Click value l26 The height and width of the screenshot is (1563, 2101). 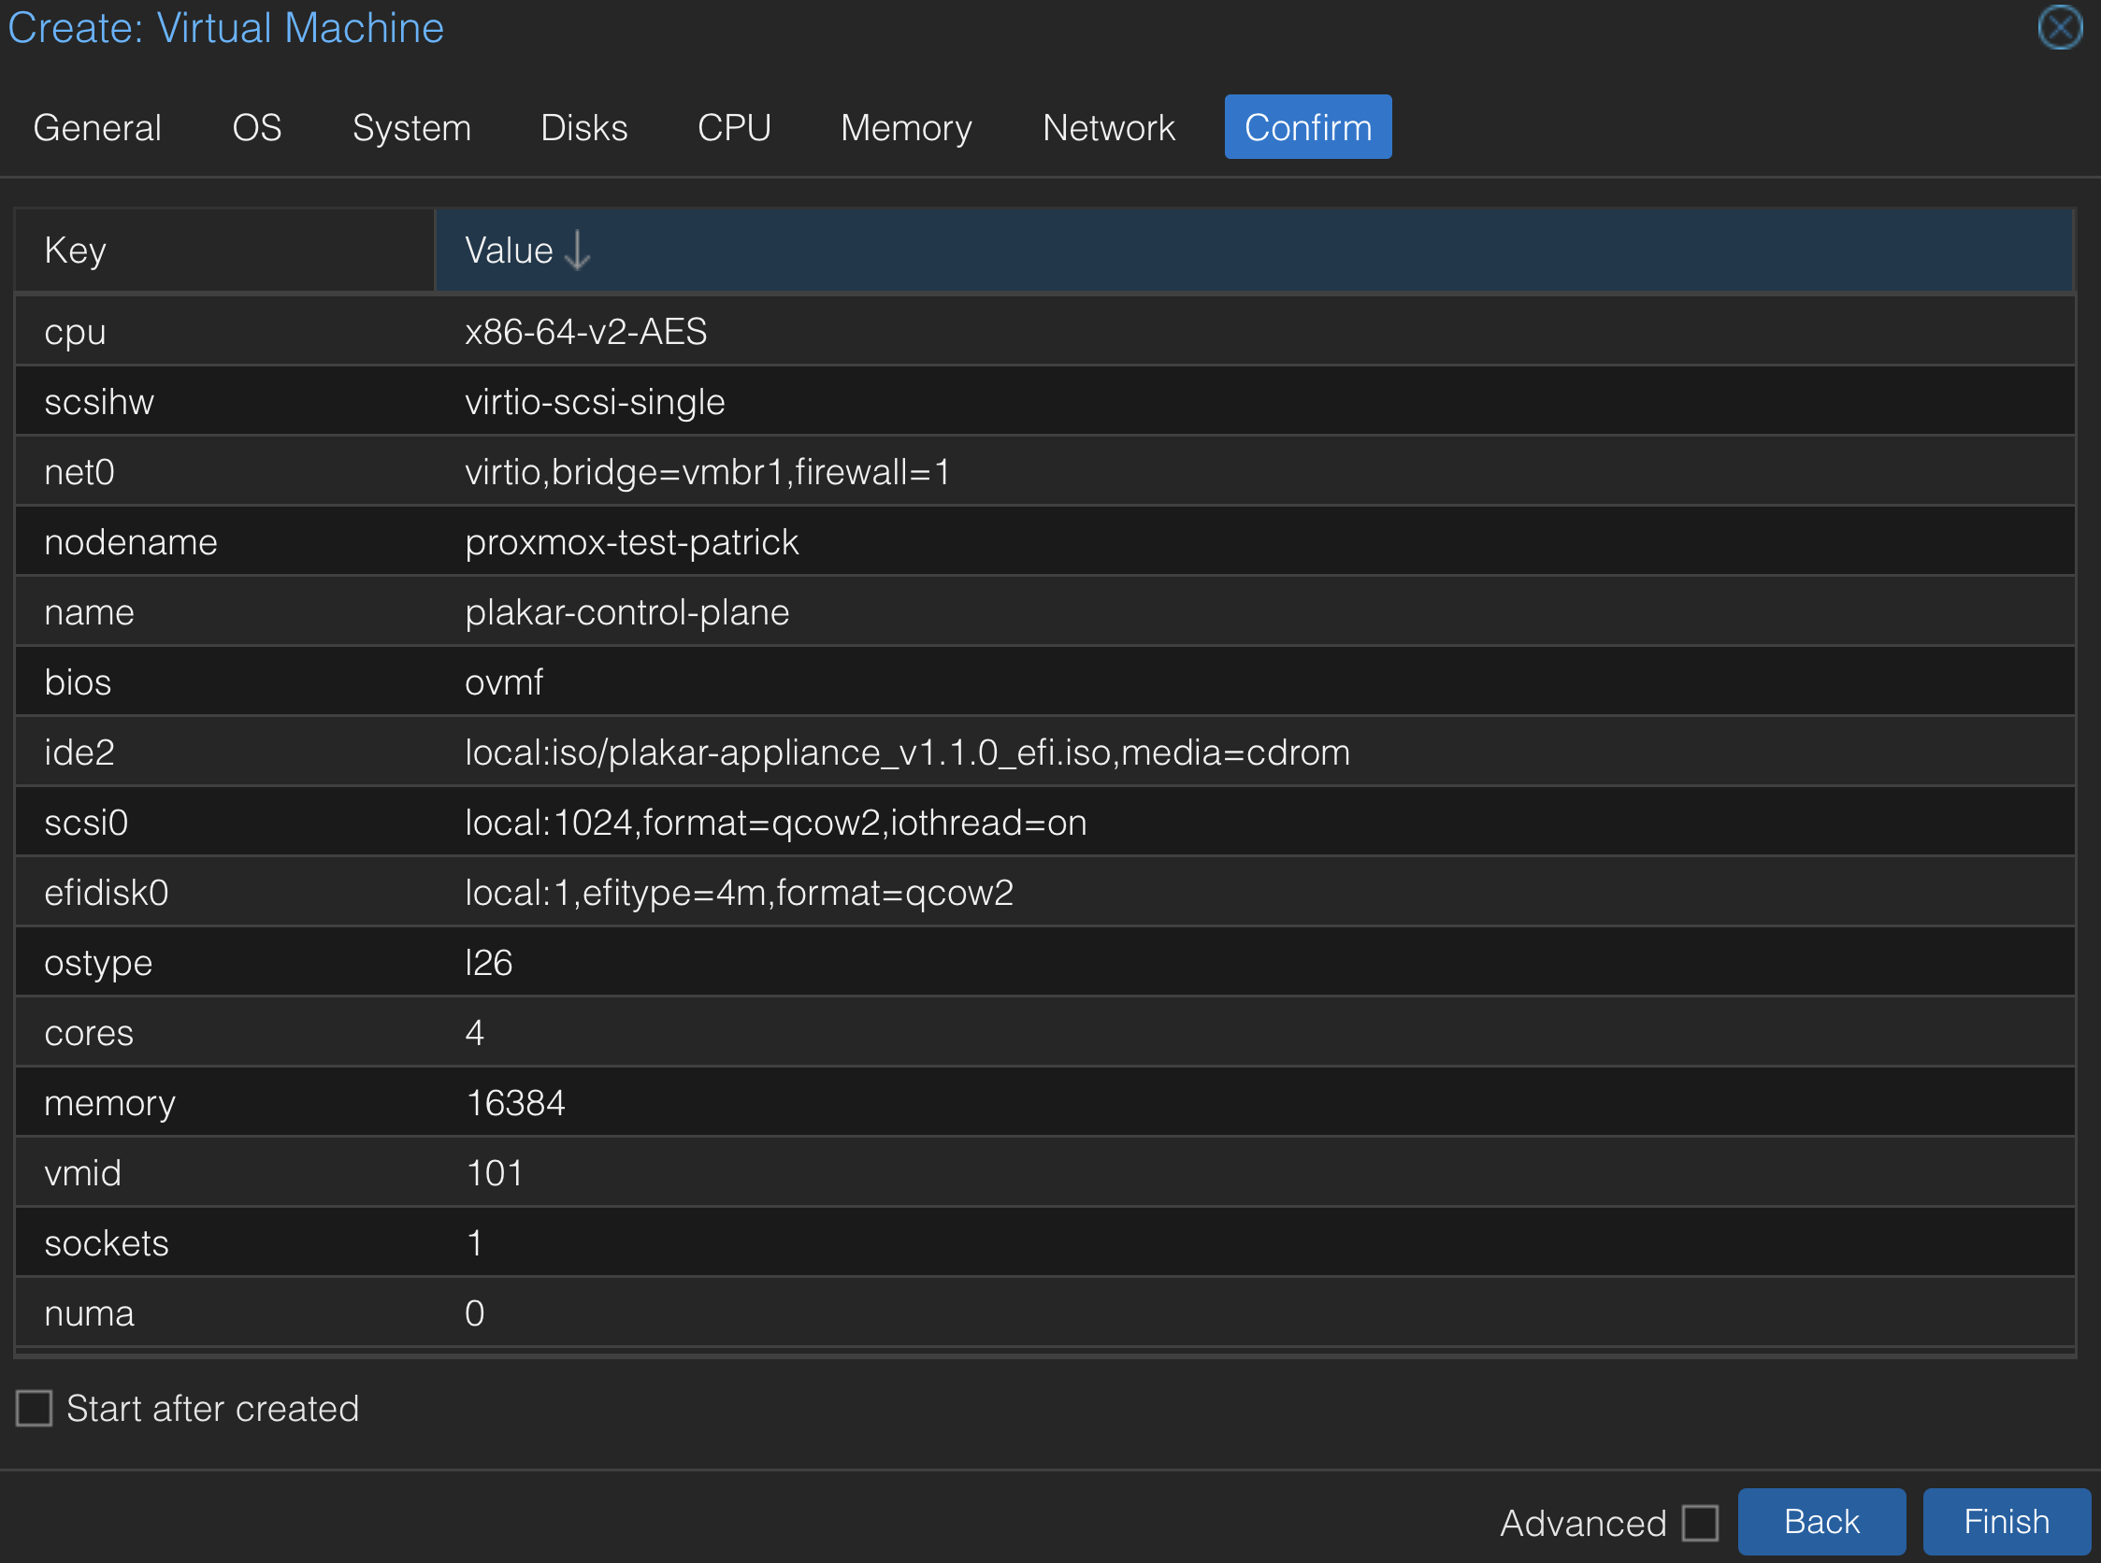click(488, 962)
